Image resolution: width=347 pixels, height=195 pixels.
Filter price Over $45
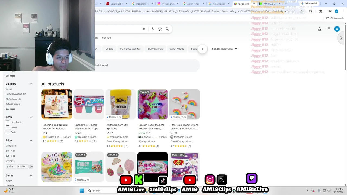(x=10, y=161)
